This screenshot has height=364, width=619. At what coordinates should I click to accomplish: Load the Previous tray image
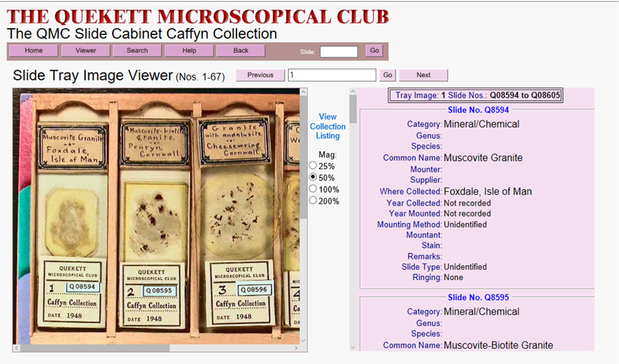pyautogui.click(x=260, y=75)
